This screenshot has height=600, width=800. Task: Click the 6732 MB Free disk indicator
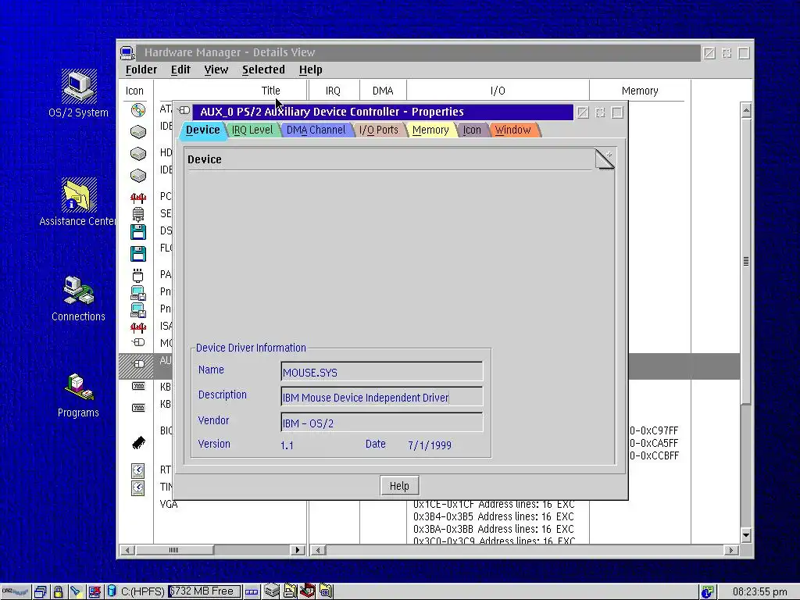(x=205, y=591)
